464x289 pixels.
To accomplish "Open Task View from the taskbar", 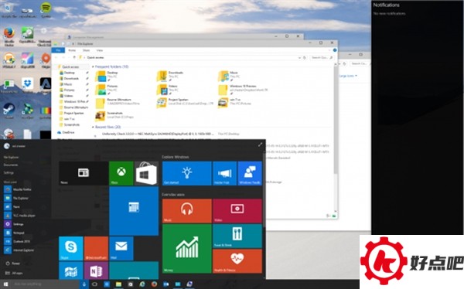I will click(x=94, y=284).
